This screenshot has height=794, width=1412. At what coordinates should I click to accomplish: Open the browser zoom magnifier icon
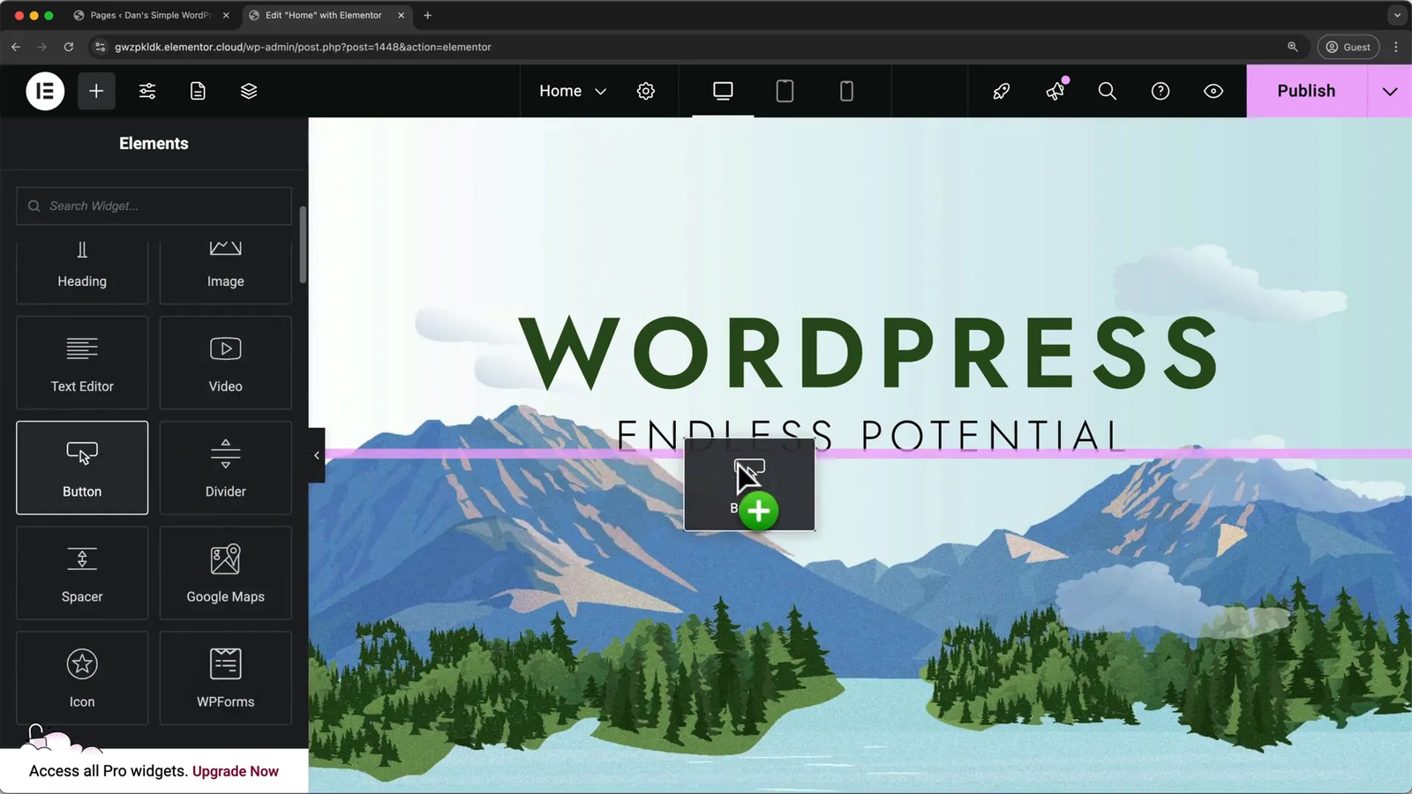[x=1293, y=47]
